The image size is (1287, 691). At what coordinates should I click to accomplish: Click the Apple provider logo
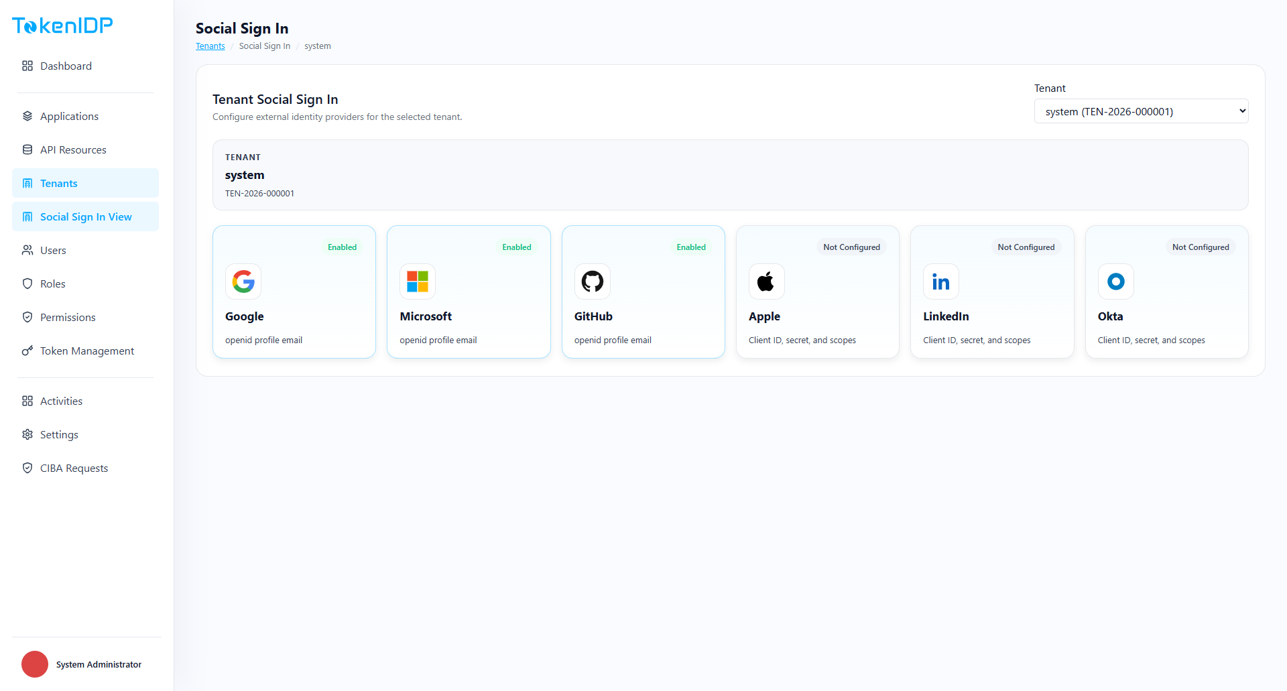click(767, 281)
